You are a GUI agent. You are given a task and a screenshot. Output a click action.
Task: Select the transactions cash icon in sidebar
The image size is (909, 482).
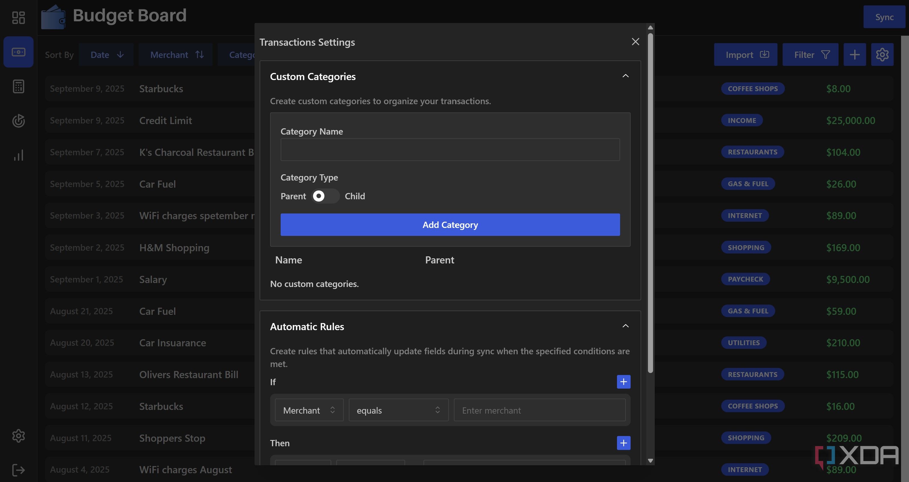tap(18, 52)
